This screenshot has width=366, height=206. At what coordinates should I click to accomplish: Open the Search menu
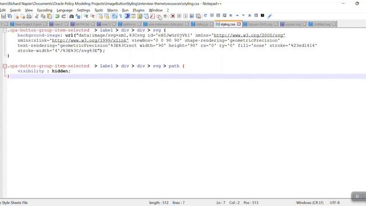[x=15, y=10]
